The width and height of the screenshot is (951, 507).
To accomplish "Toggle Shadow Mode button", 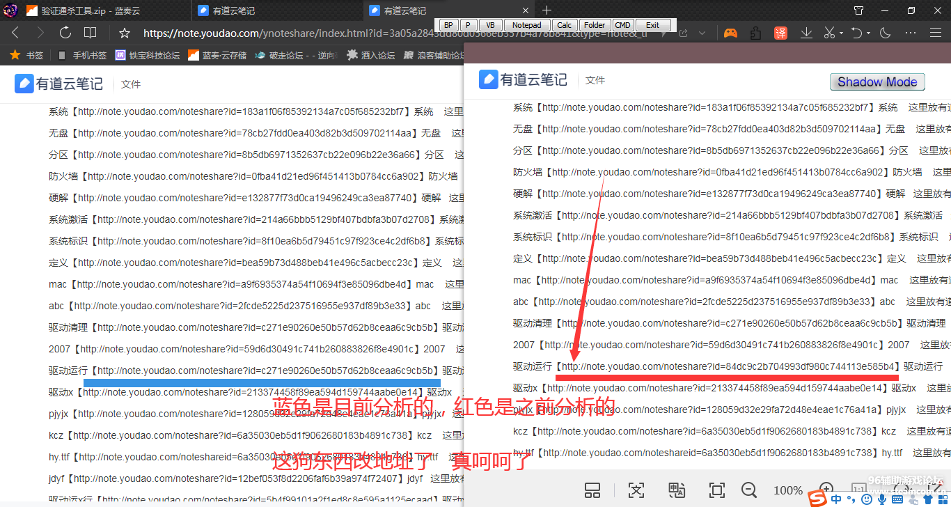I will (x=877, y=82).
